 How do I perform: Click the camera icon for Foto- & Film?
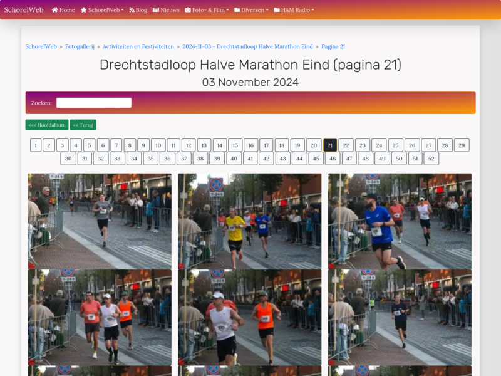[x=188, y=10]
